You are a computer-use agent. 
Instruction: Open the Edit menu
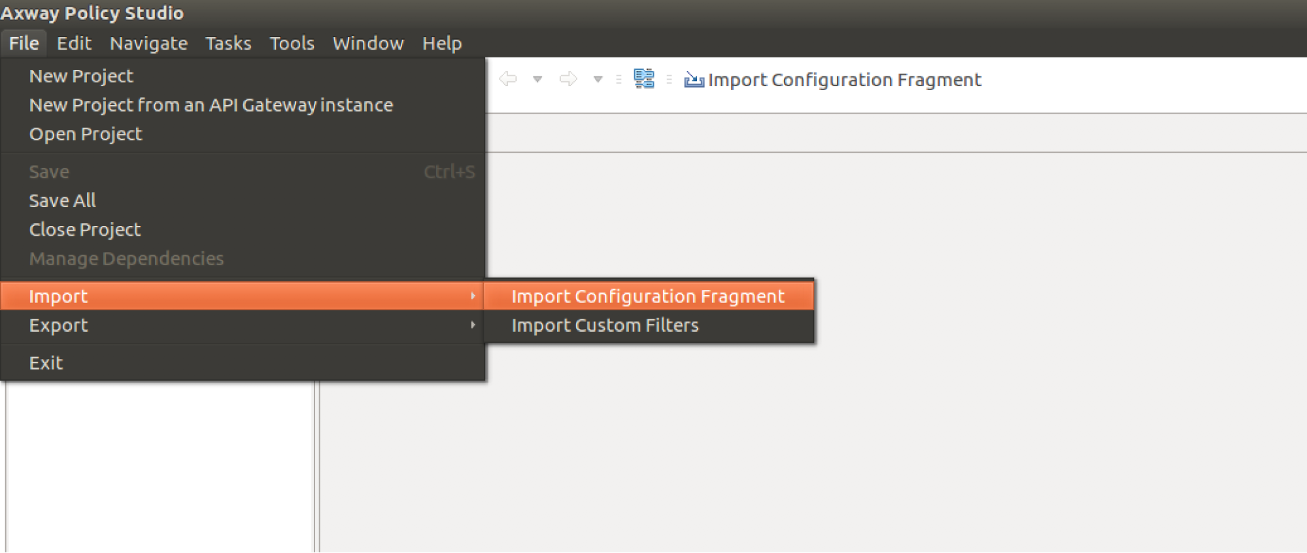pyautogui.click(x=74, y=43)
